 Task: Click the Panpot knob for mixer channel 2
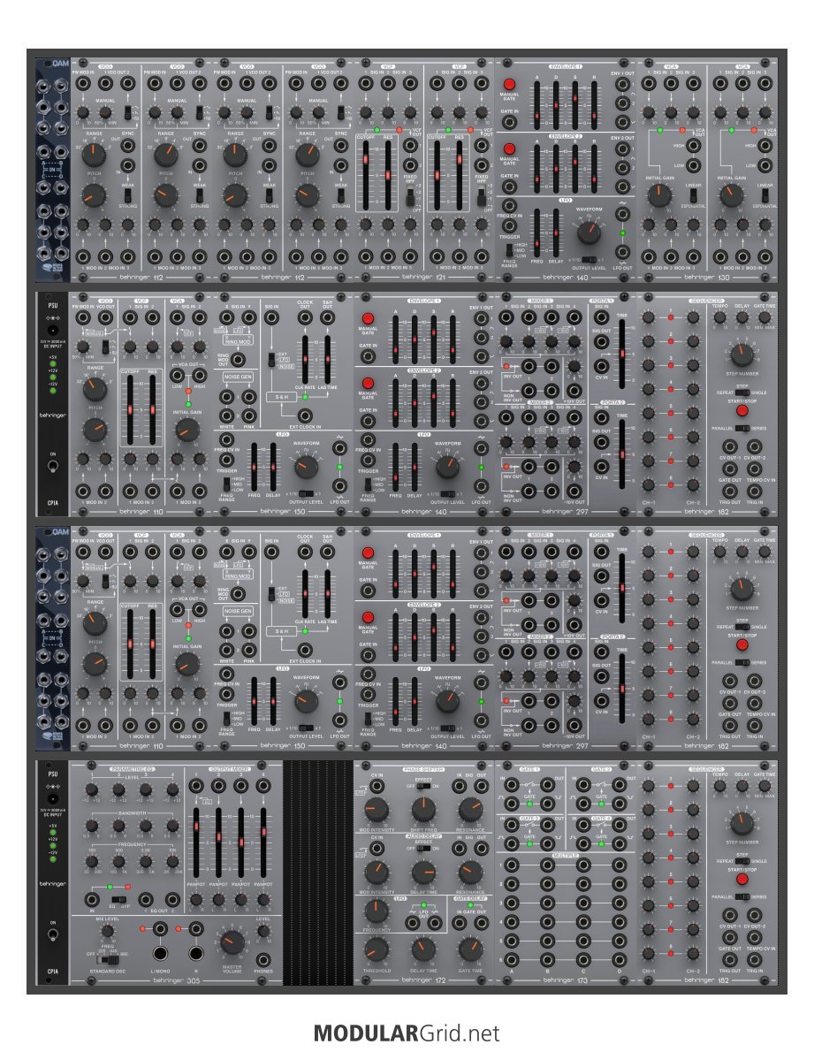click(x=218, y=899)
